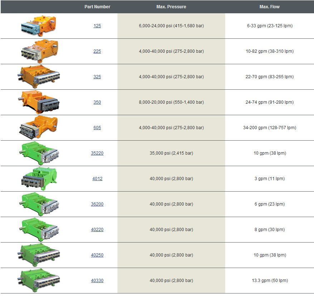The image size is (314, 296).
Task: Click the Max. Pressure column header
Action: pyautogui.click(x=171, y=7)
